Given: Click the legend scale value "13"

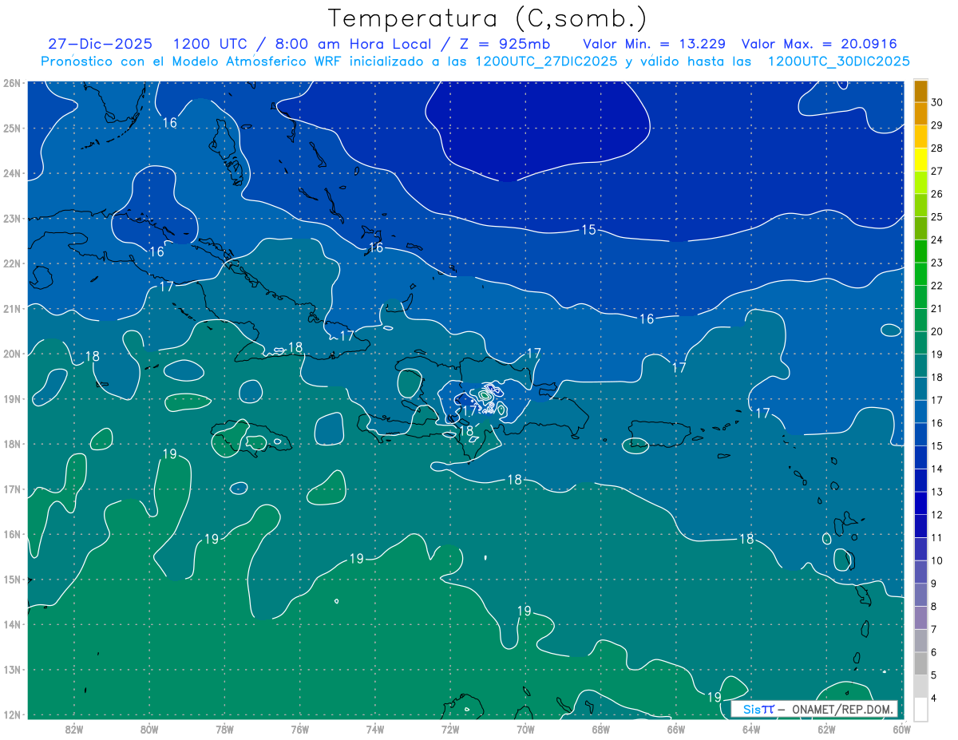Looking at the screenshot, I should [937, 492].
